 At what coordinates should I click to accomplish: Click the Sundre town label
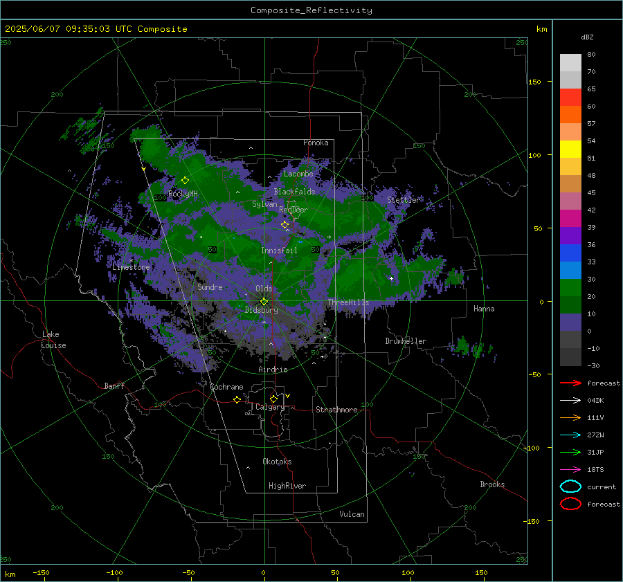tap(210, 287)
